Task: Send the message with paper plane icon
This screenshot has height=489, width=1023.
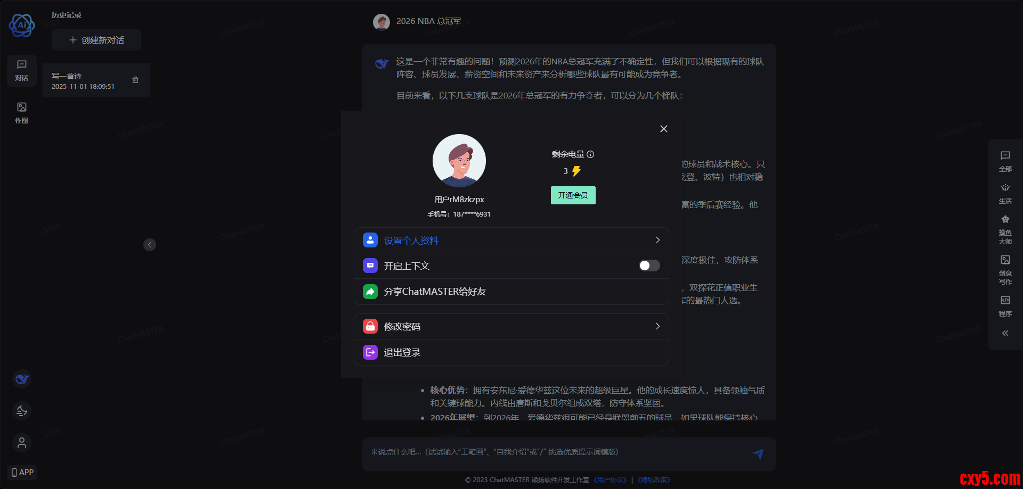Action: coord(758,454)
